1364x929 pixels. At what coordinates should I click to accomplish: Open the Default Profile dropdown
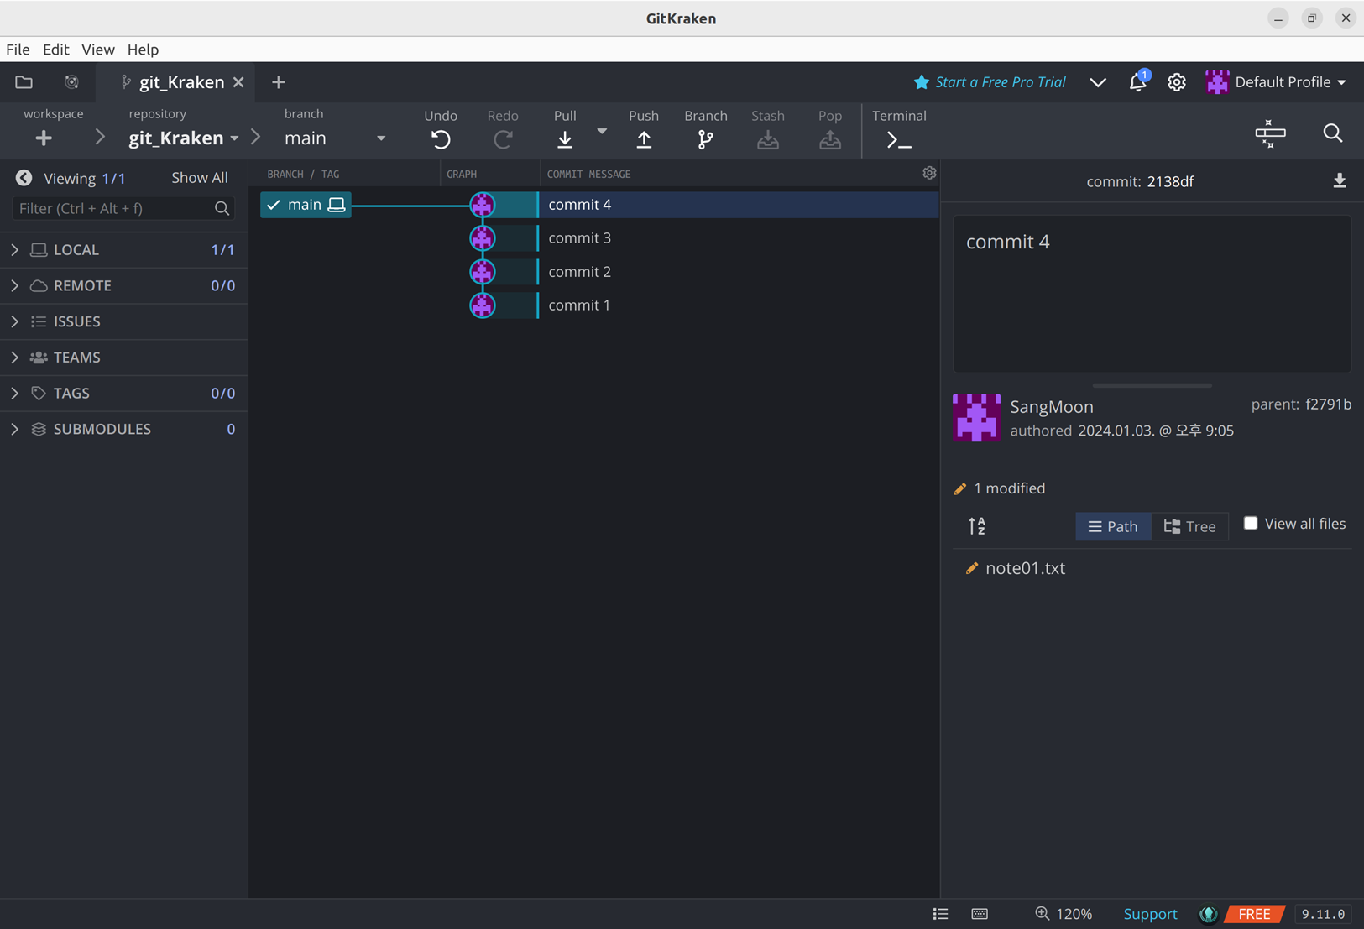click(x=1276, y=82)
